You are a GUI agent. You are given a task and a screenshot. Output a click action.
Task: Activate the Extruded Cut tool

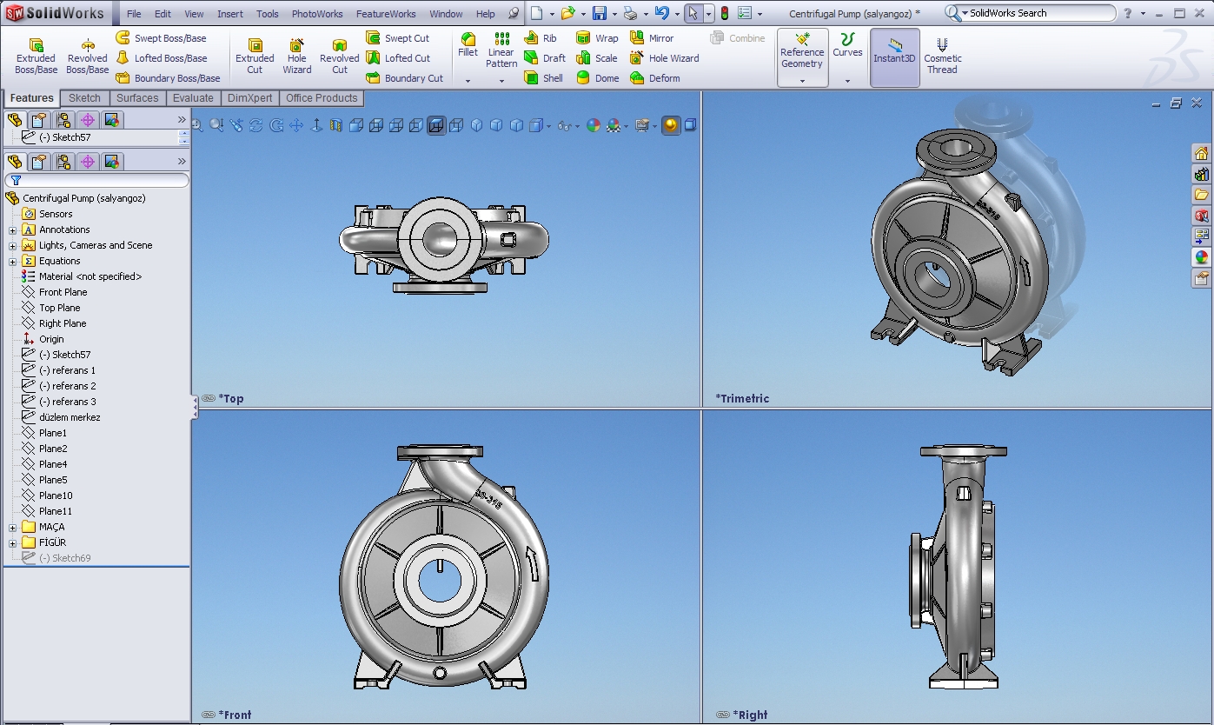tap(255, 56)
